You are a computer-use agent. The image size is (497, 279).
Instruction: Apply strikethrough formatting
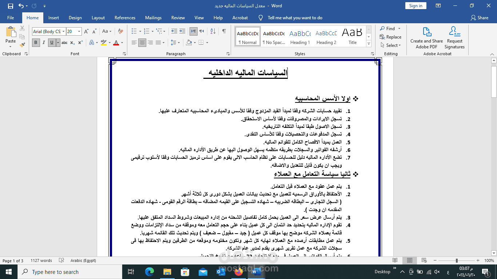coord(64,43)
